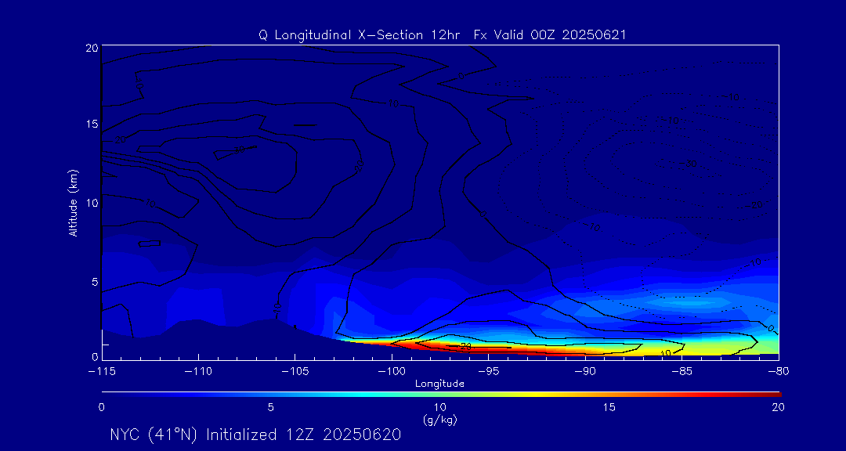Click the "NYC (41°N) Initialized 12Z 20250620" footer
846x451 pixels.
click(255, 435)
